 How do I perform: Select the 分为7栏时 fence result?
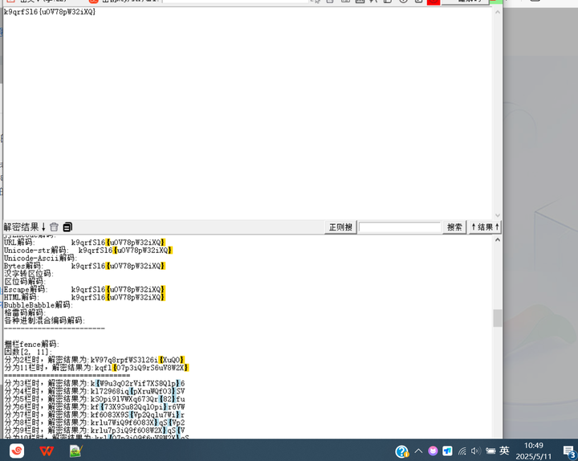point(95,415)
